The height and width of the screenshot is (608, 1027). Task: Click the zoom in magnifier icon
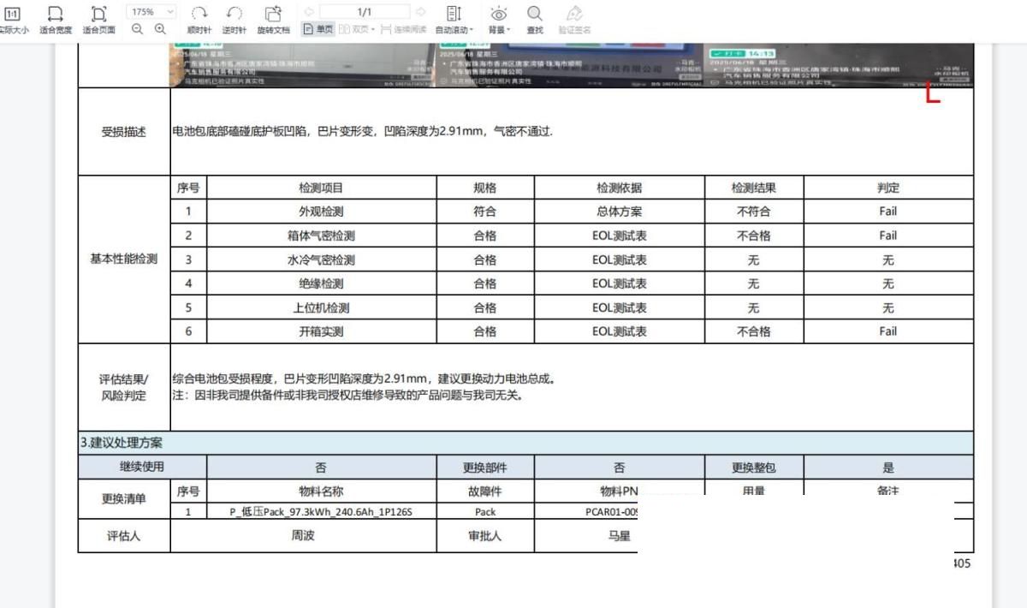tap(159, 29)
